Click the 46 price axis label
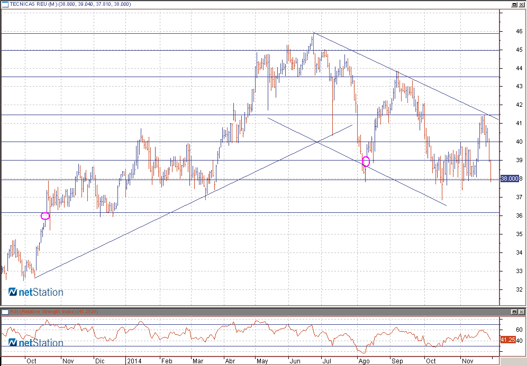527x366 pixels. pyautogui.click(x=519, y=32)
